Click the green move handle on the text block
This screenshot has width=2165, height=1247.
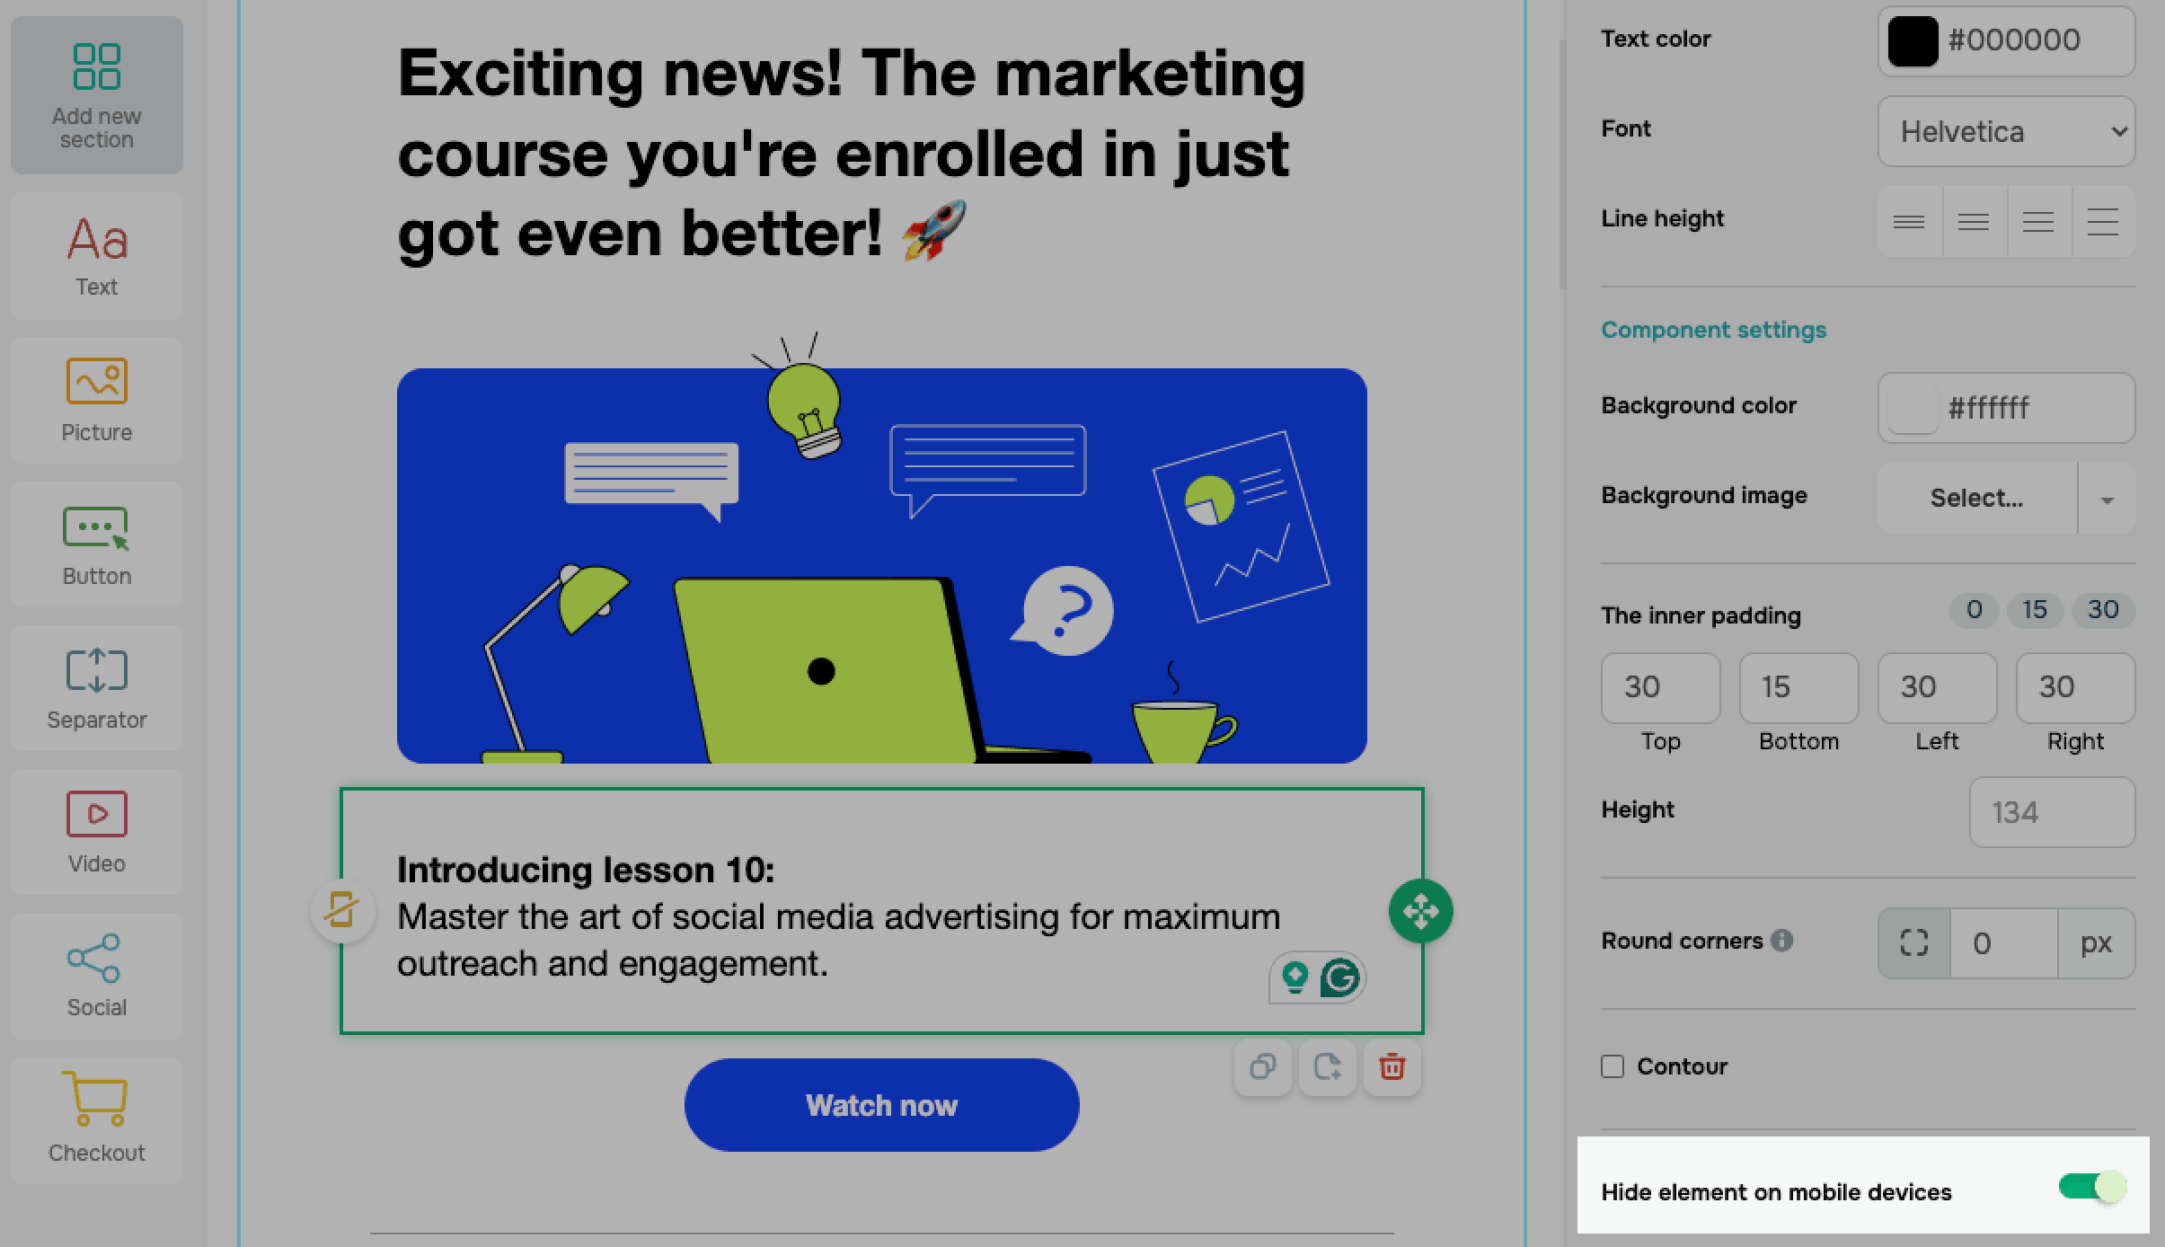pos(1421,911)
